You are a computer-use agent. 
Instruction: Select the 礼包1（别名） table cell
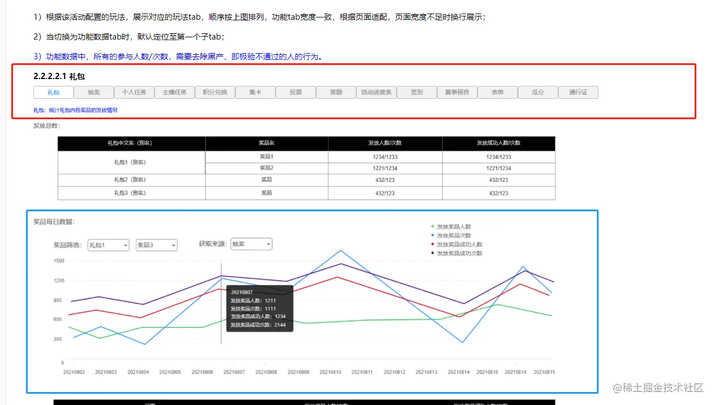pyautogui.click(x=131, y=163)
